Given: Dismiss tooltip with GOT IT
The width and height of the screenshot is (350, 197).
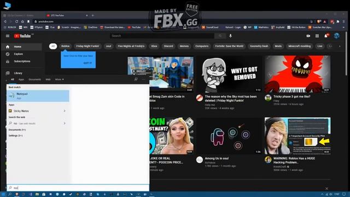Looking at the screenshot, I should pos(87,63).
